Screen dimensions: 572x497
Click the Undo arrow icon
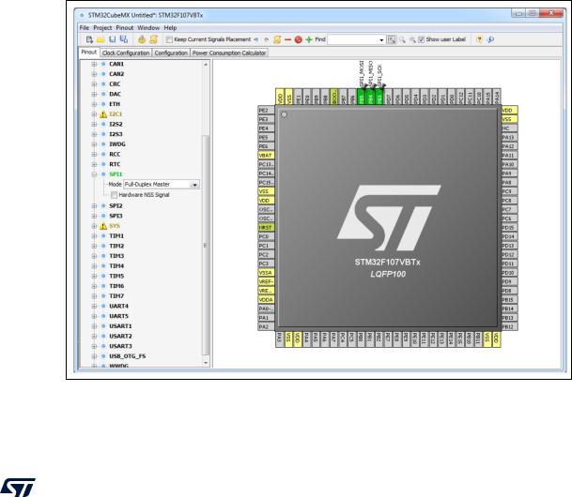pyautogui.click(x=256, y=39)
